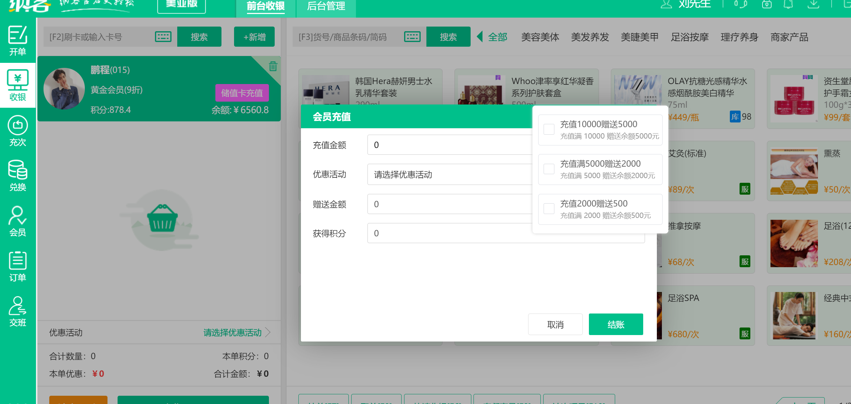Delete member card with trash icon
The image size is (851, 404).
click(273, 66)
